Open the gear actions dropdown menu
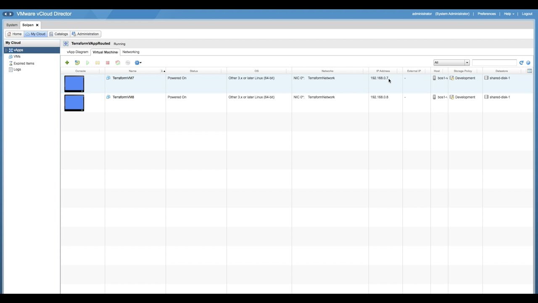Viewport: 538px width, 303px height. click(x=138, y=62)
